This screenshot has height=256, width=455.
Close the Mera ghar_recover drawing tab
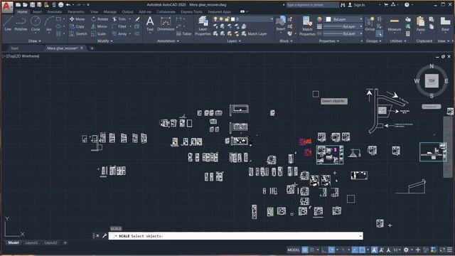coord(82,48)
